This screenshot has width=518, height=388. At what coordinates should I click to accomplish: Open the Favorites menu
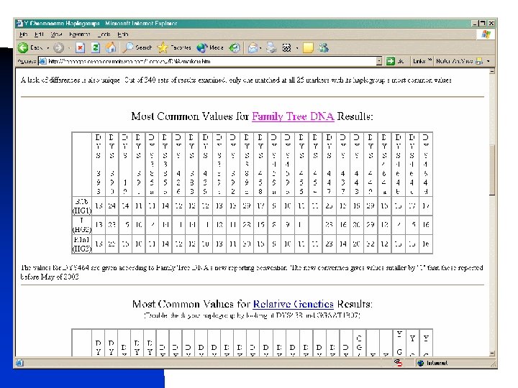[79, 34]
